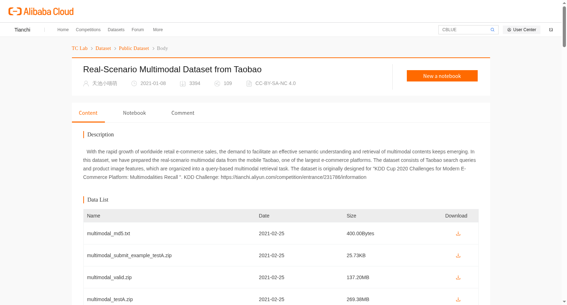Click the Body breadcrumb text

[162, 49]
